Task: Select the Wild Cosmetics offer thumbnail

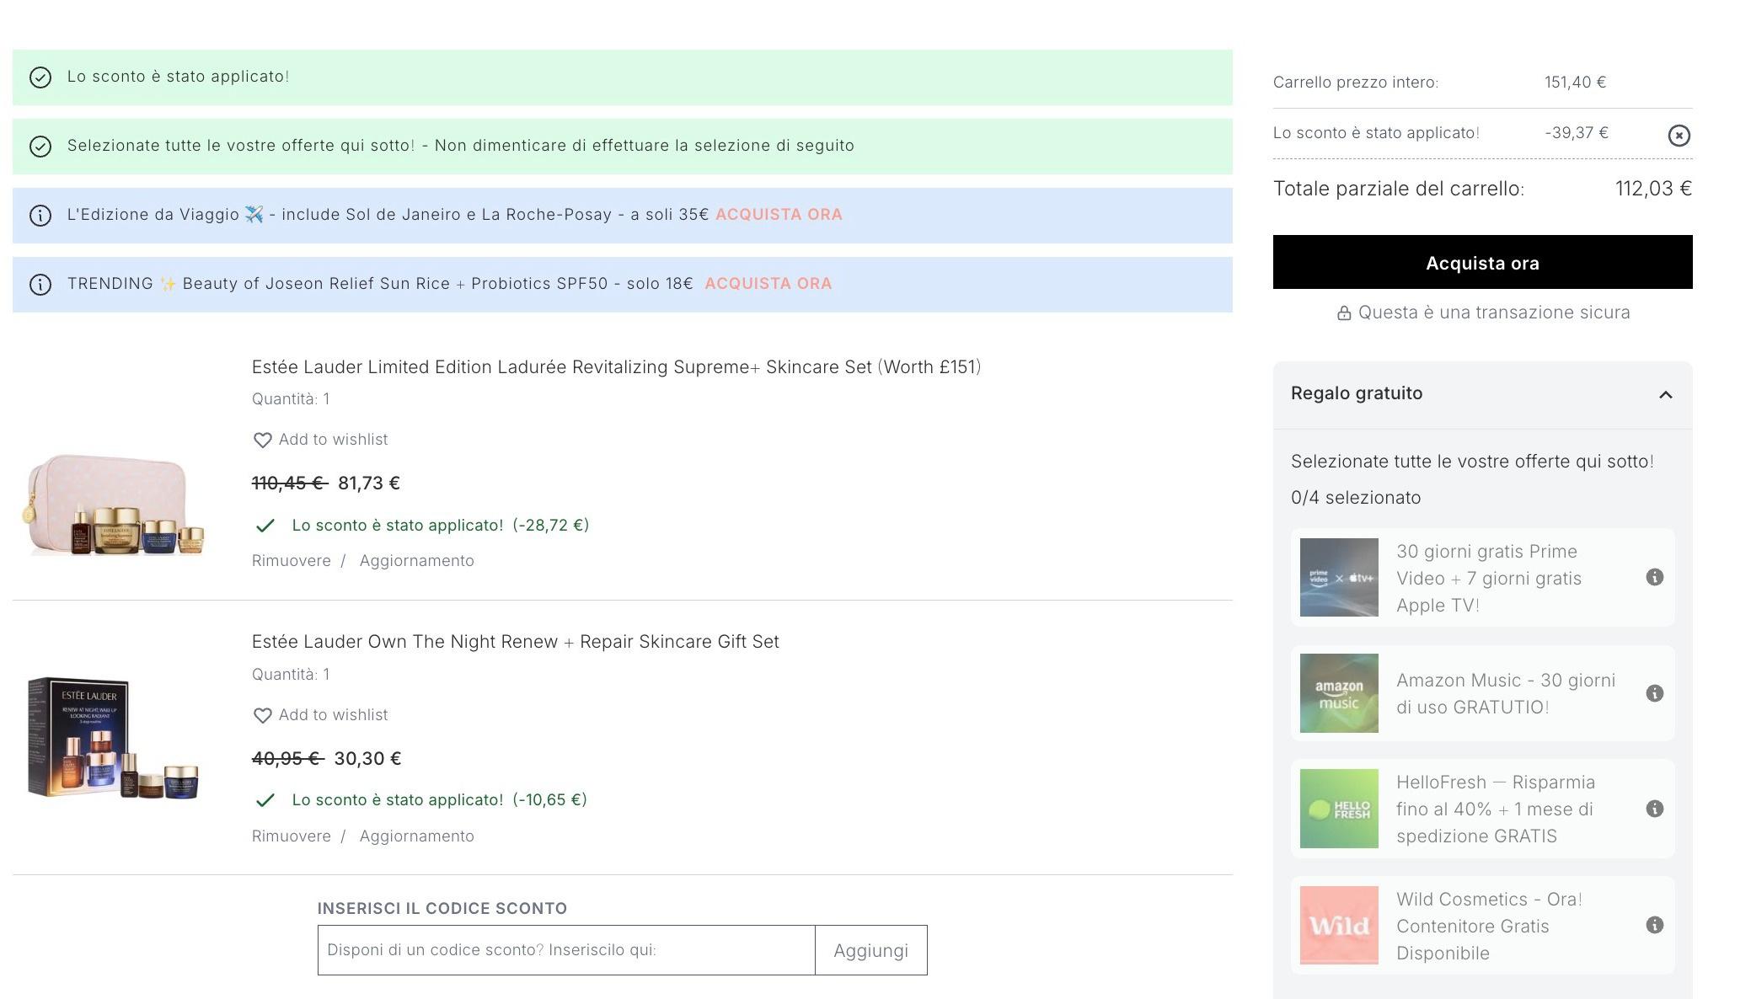Action: pos(1339,925)
